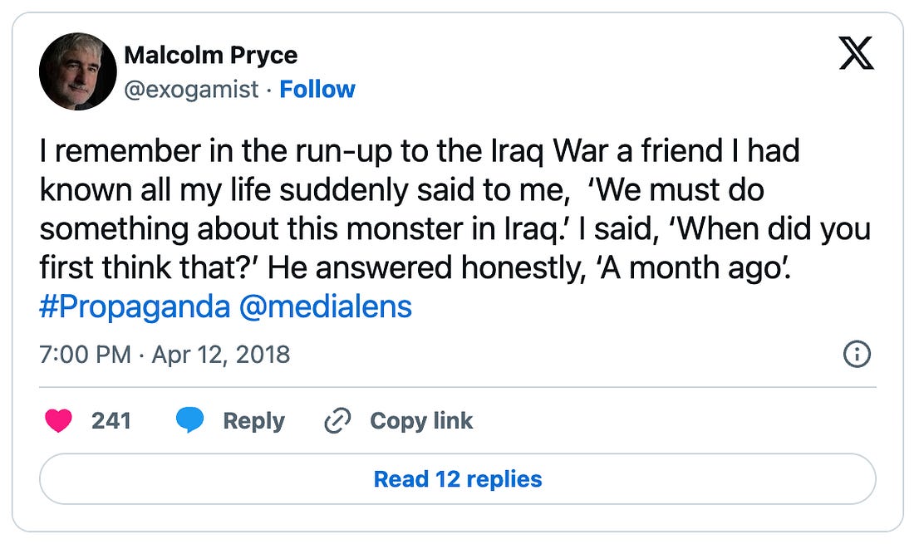Click the Apr 12, 2018 date
914x544 pixels.
[x=221, y=355]
